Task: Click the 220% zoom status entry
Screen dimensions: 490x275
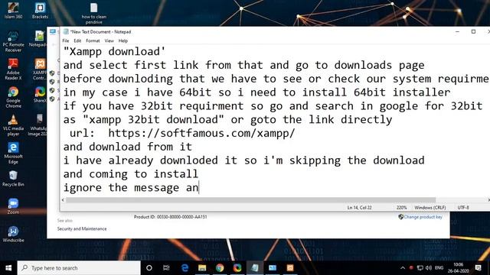Action: pyautogui.click(x=401, y=207)
